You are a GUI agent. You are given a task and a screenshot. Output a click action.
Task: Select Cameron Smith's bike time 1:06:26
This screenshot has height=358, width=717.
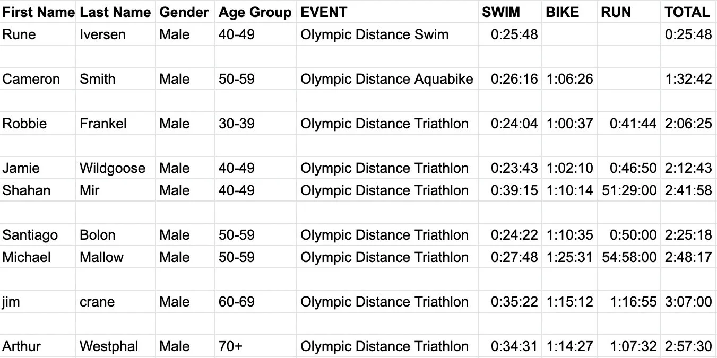(569, 80)
